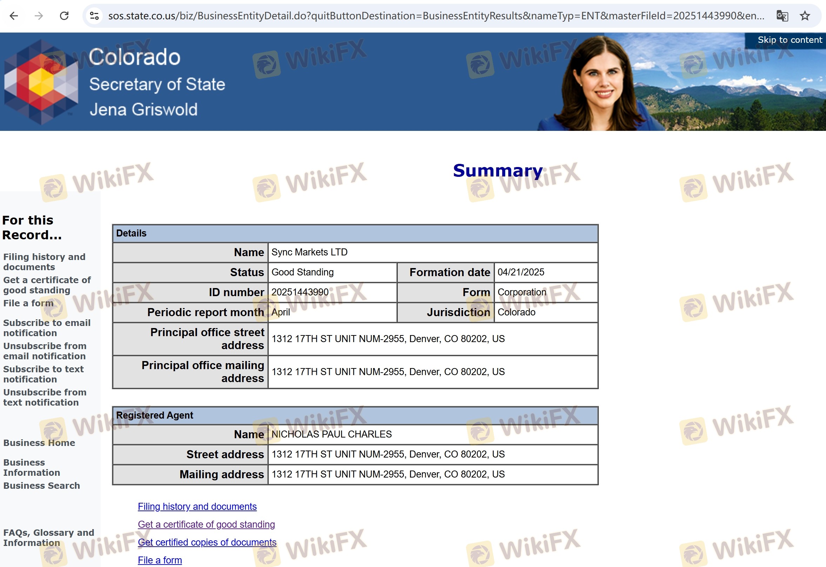The height and width of the screenshot is (567, 826).
Task: Click the address bar URL
Action: tap(436, 16)
